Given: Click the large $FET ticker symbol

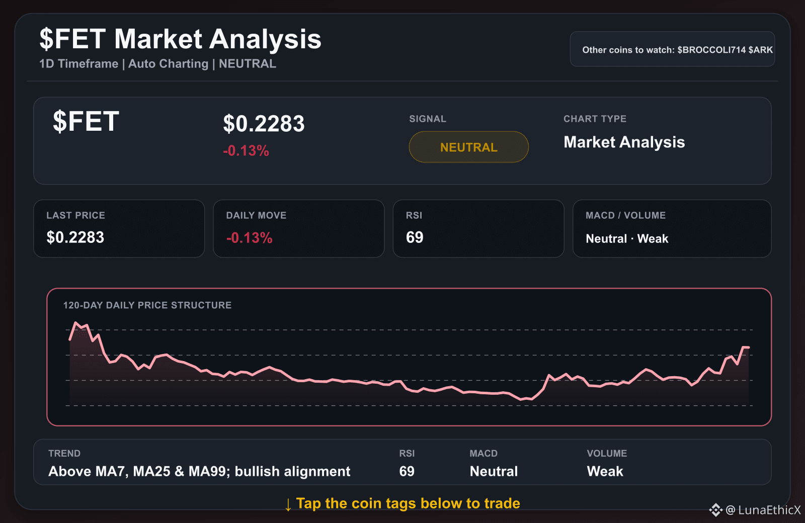Looking at the screenshot, I should (86, 122).
